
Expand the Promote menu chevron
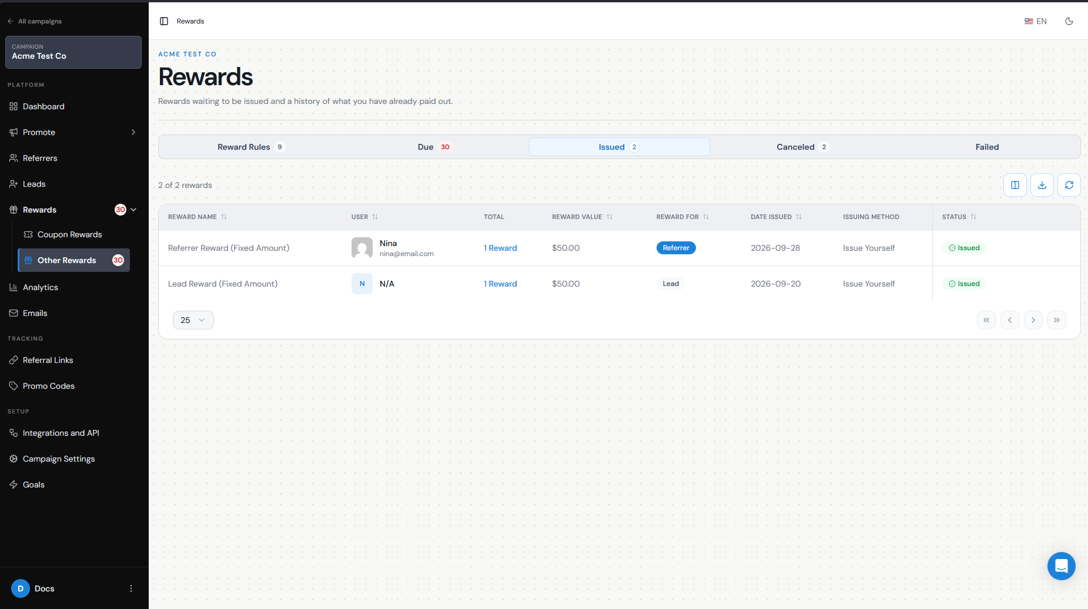pyautogui.click(x=133, y=132)
